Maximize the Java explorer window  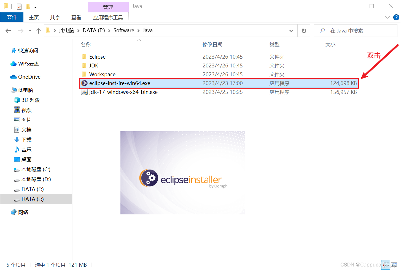coord(372,6)
